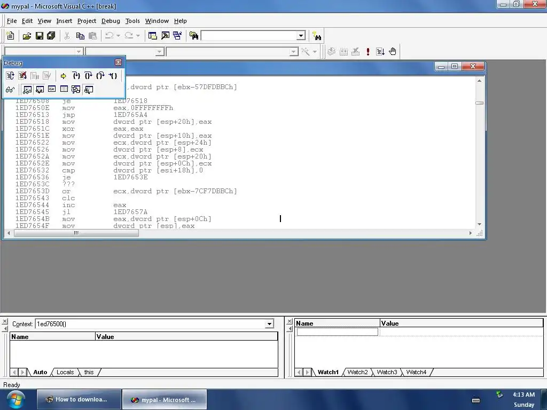
Task: Click the Redo arrow icon
Action: tap(129, 36)
